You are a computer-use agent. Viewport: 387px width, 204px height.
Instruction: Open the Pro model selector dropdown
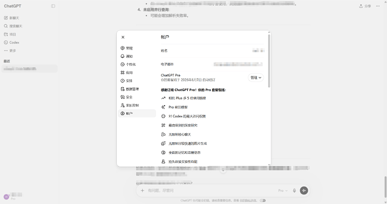(x=283, y=191)
